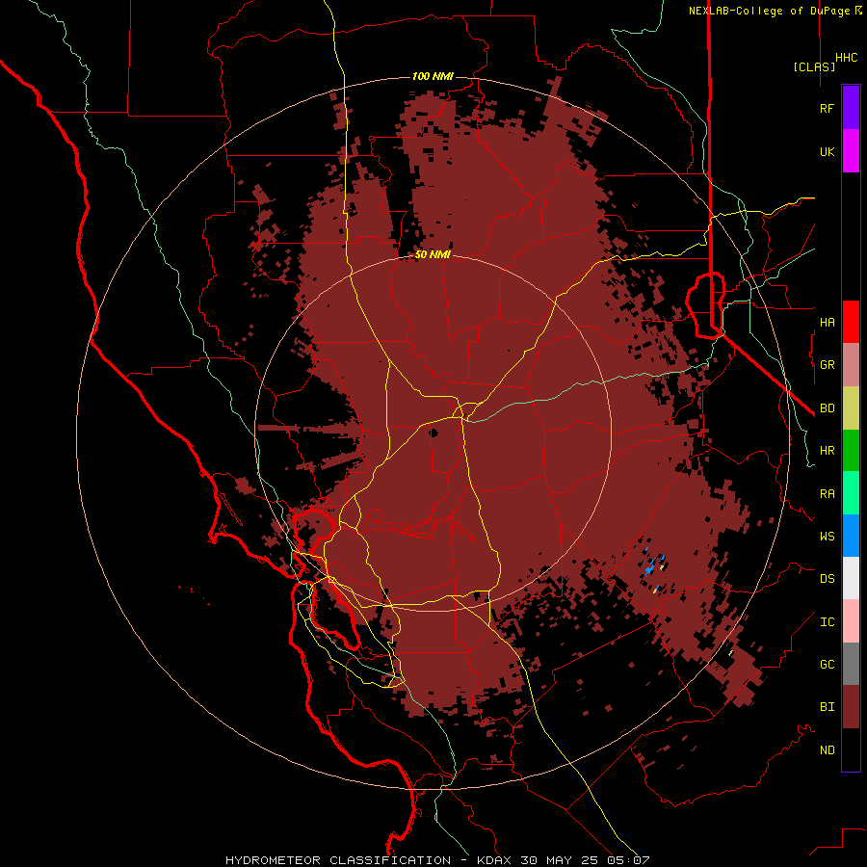Viewport: 867px width, 867px height.
Task: Click the HA red legend swatch
Action: [851, 322]
